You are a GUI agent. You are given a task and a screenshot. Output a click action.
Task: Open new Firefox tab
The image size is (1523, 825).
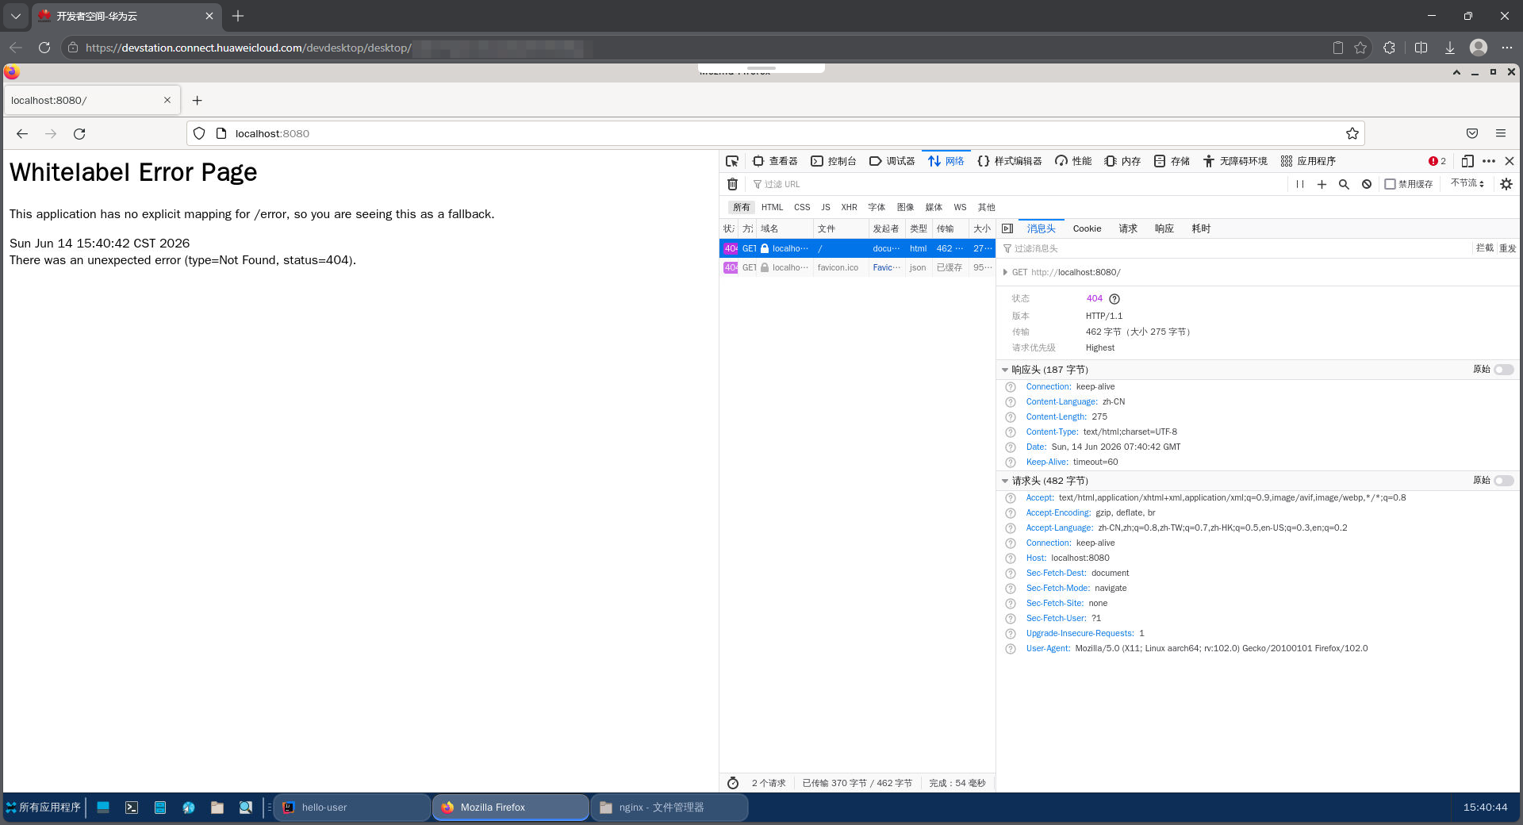[198, 101]
